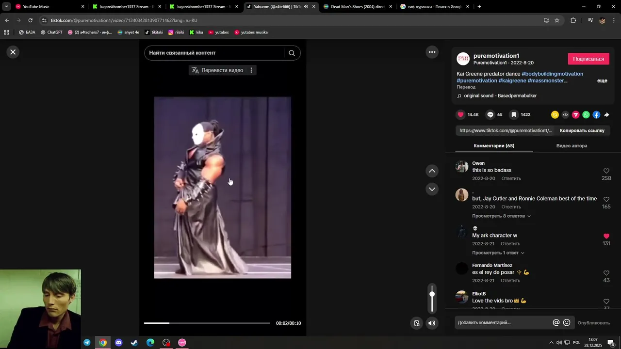Adjust the vertical volume slider
Image resolution: width=621 pixels, height=349 pixels.
click(x=432, y=298)
